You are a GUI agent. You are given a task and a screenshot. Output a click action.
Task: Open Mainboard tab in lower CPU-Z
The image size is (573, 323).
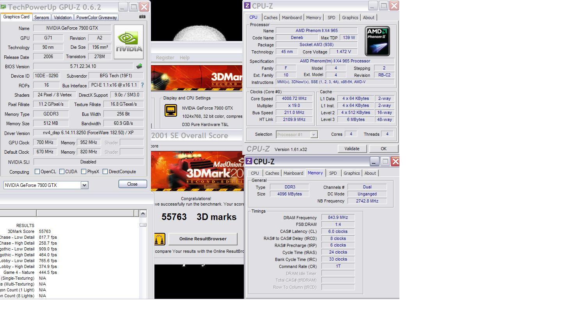click(x=293, y=173)
